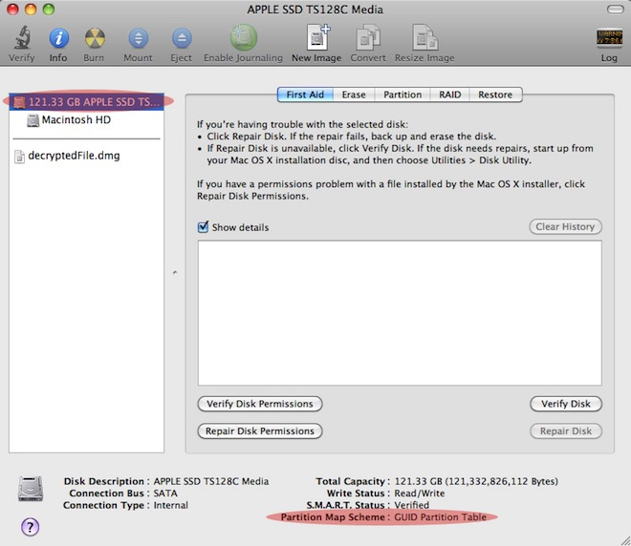Screen dimensions: 631x546
Task: Select the 121.33 GB APPLE SSD disk
Action: (x=86, y=102)
